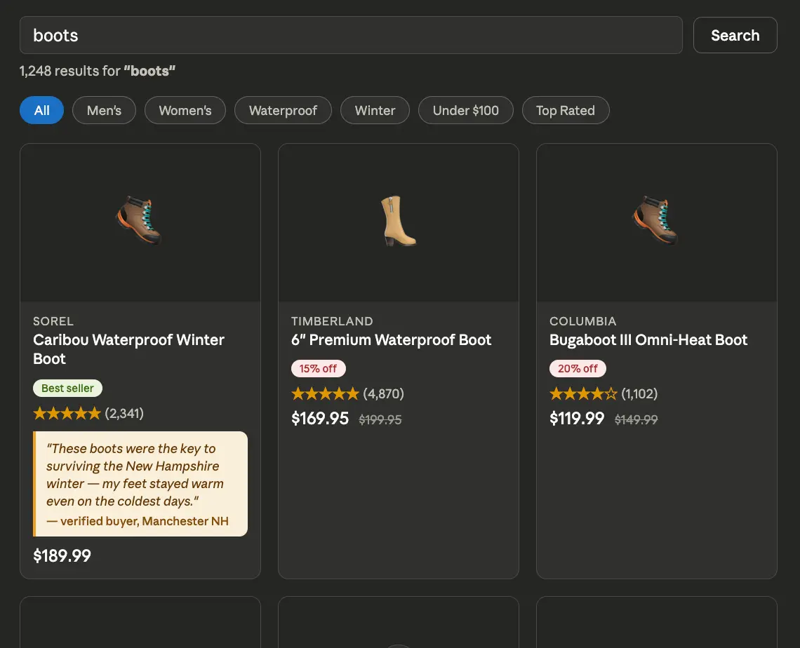Open 6" Premium Waterproof Boot title
The width and height of the screenshot is (800, 648).
click(392, 340)
